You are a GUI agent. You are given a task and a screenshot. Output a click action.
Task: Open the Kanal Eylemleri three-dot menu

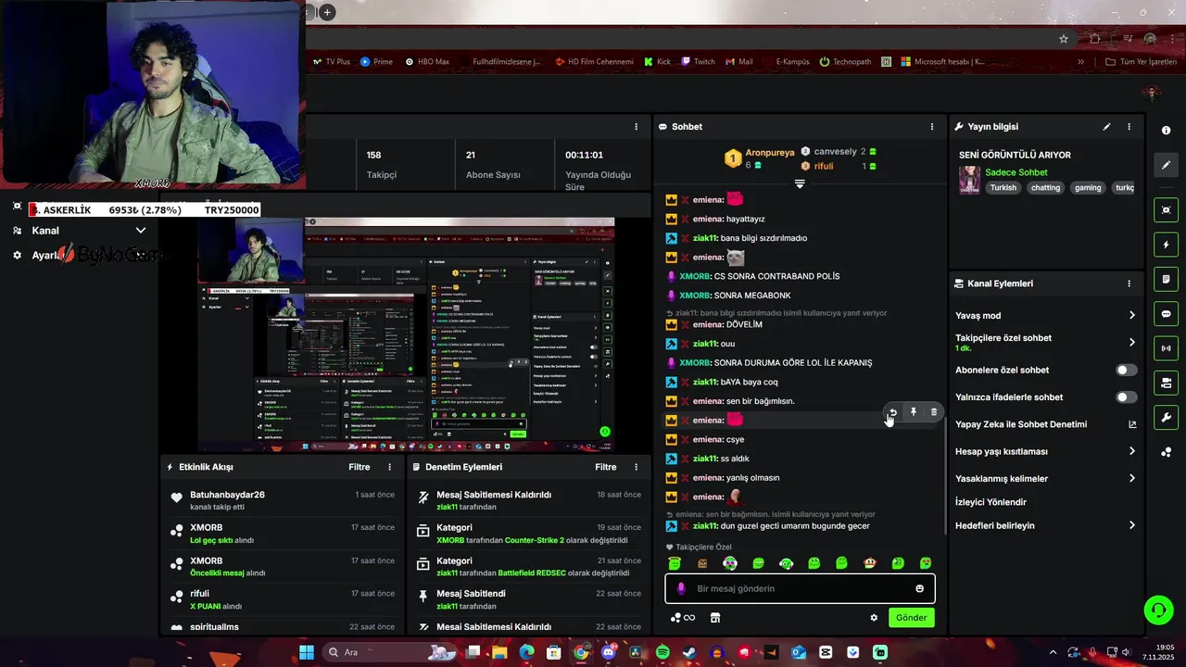1129,283
